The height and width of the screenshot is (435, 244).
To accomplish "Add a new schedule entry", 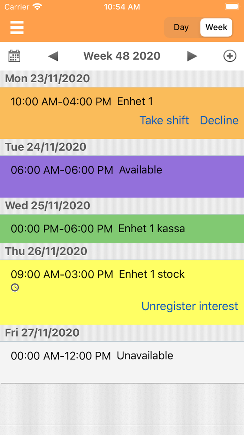I will pyautogui.click(x=230, y=56).
